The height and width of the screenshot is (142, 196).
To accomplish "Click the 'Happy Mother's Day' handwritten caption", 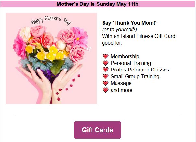I will click(51, 20).
